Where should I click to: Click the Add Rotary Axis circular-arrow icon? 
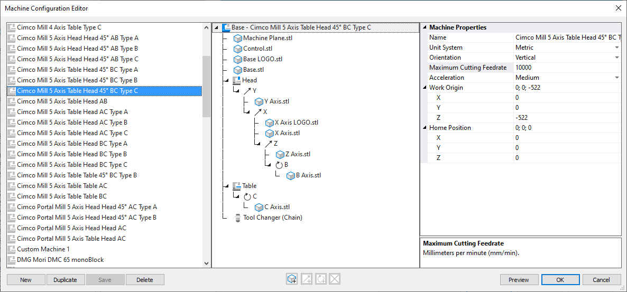[321, 279]
